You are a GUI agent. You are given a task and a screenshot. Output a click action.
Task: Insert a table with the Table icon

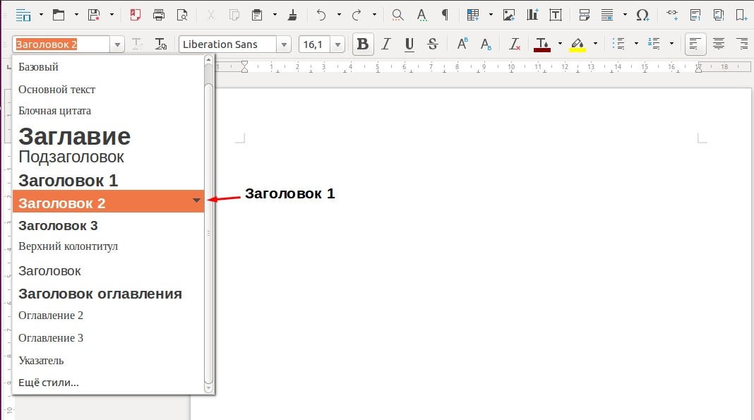[x=473, y=15]
